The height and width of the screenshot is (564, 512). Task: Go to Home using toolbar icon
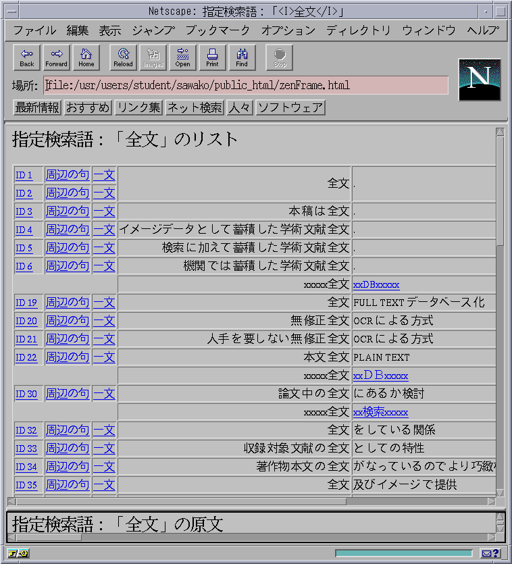point(86,57)
